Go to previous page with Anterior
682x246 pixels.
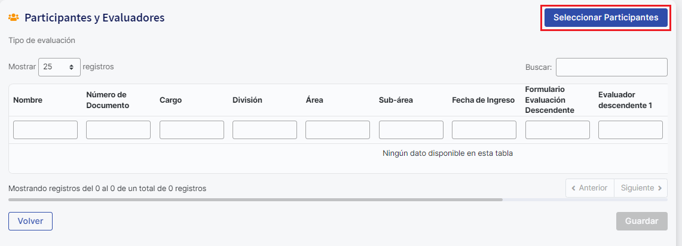[590, 188]
